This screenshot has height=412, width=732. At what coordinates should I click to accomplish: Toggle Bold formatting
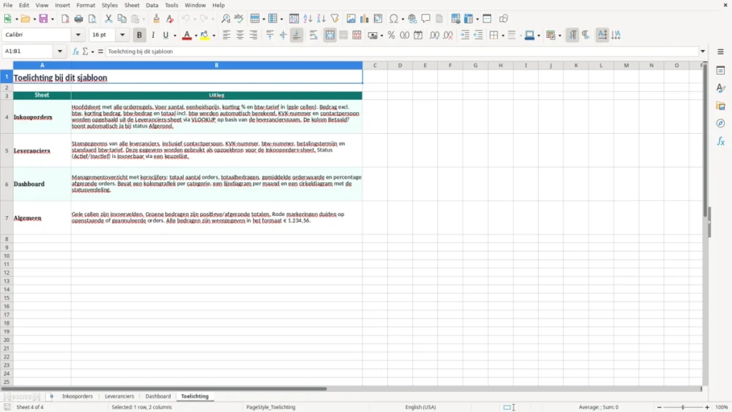tap(139, 35)
